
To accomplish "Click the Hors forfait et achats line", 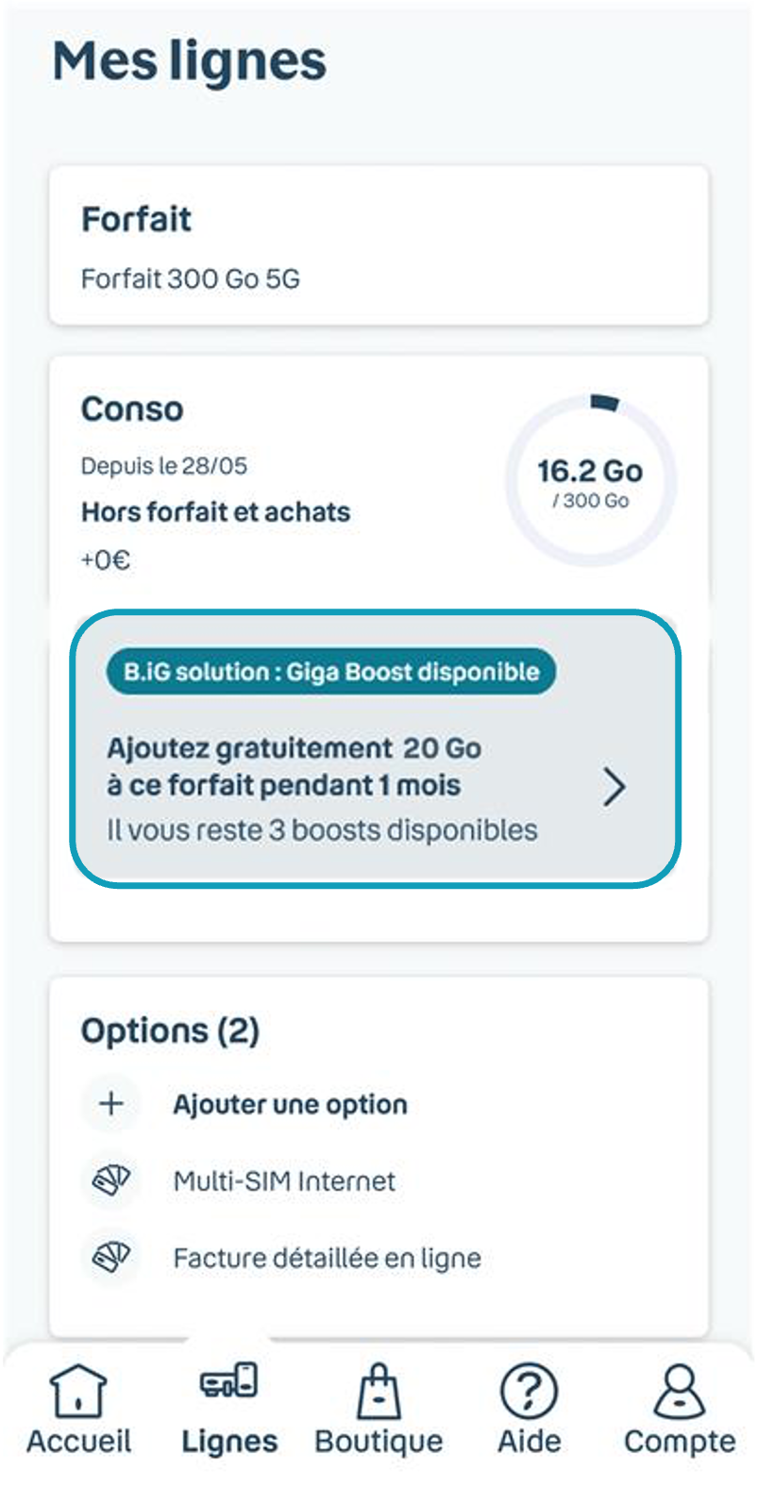I will pos(215,511).
